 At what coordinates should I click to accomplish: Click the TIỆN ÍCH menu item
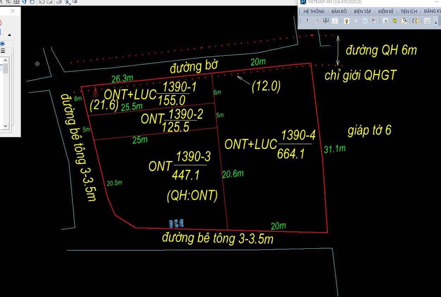tap(408, 11)
